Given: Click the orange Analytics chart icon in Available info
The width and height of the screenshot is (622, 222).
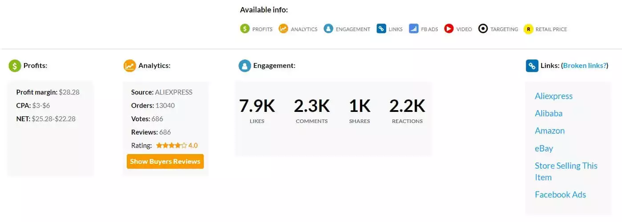Looking at the screenshot, I should [x=283, y=29].
